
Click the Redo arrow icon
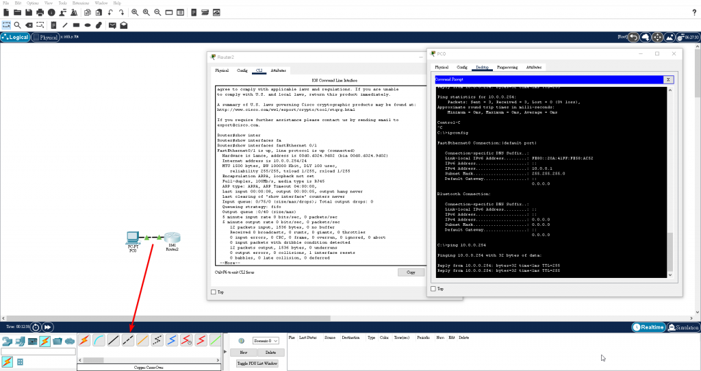[x=121, y=12]
